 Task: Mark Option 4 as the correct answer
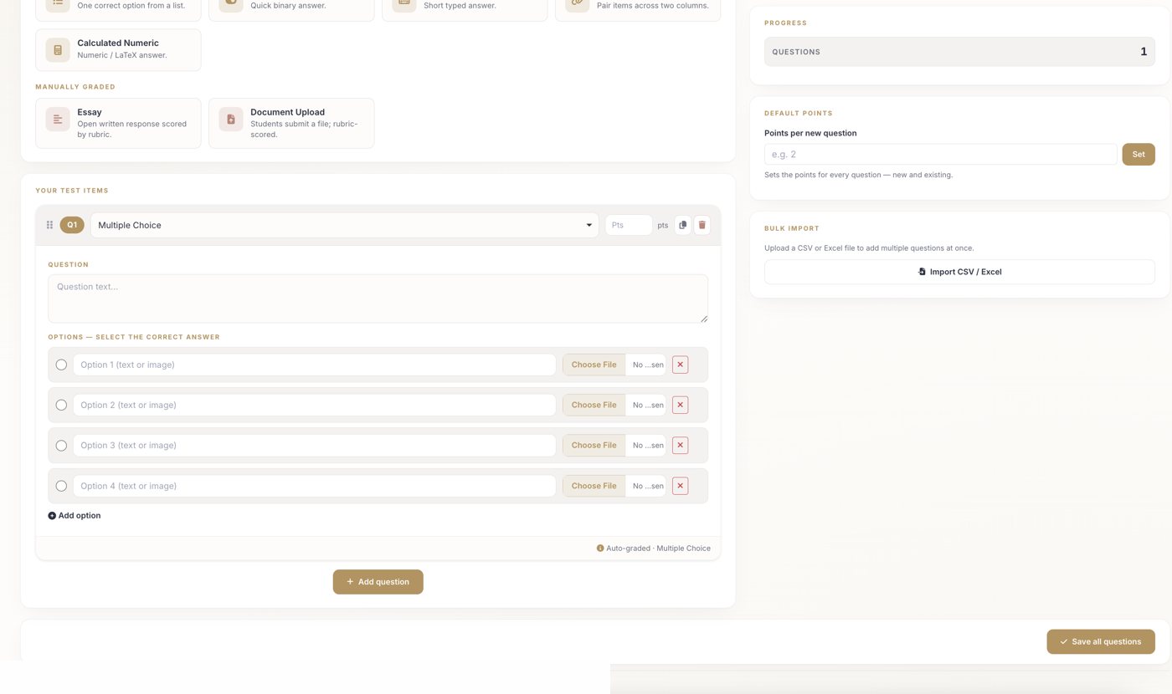click(61, 486)
